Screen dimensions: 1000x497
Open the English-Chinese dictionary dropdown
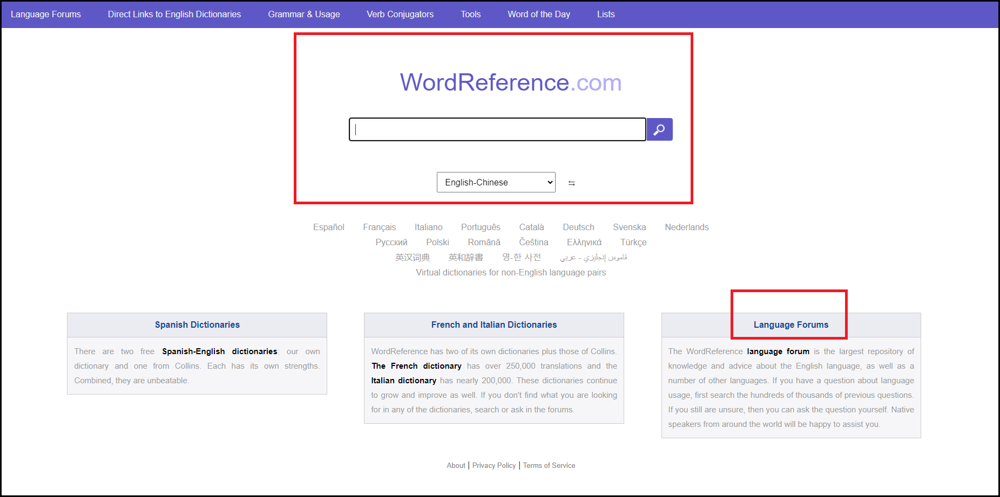[x=496, y=182]
